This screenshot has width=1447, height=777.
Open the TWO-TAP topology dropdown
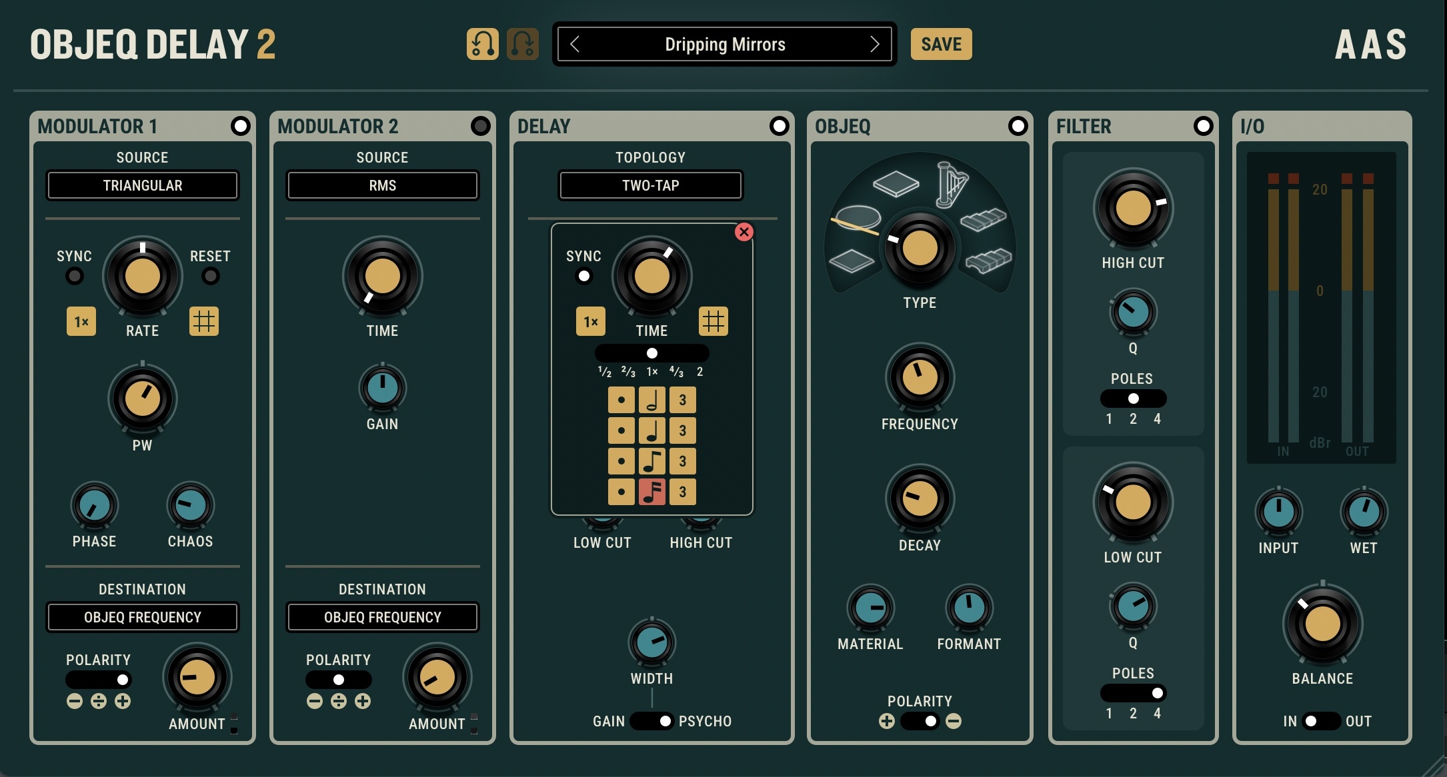[650, 185]
